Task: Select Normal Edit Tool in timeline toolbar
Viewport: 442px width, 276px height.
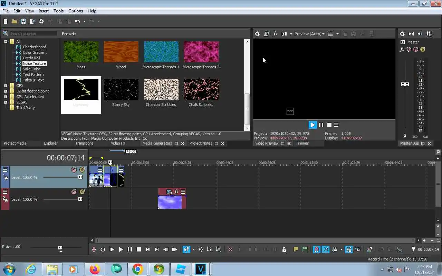Action: 186,249
